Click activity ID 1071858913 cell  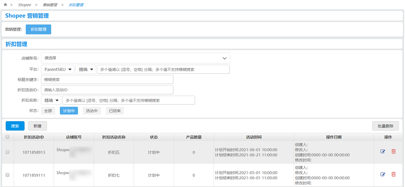[34, 152]
